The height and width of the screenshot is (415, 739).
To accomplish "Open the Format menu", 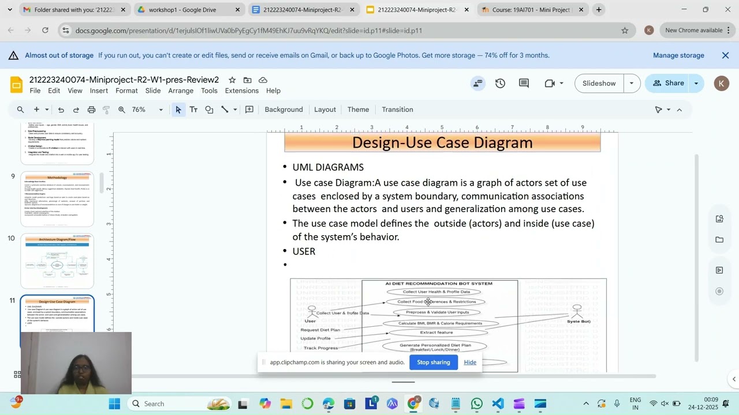I will (126, 91).
